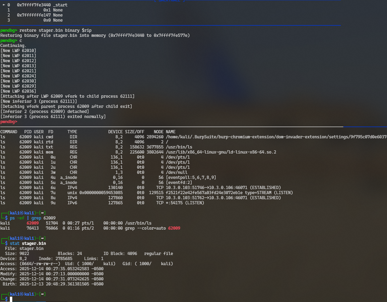Click the 'exited normally' Inferior 3 line
The width and height of the screenshot is (387, 302).
tap(53, 116)
